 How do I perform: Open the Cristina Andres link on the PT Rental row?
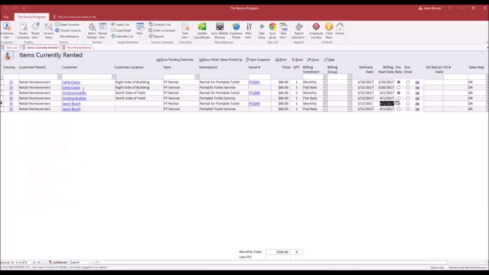(74, 93)
